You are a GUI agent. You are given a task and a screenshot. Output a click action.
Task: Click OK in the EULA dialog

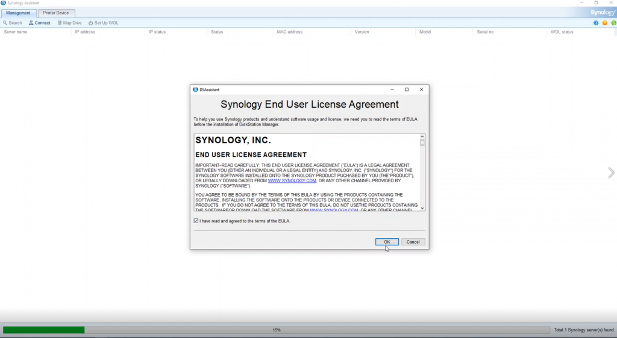pos(387,242)
